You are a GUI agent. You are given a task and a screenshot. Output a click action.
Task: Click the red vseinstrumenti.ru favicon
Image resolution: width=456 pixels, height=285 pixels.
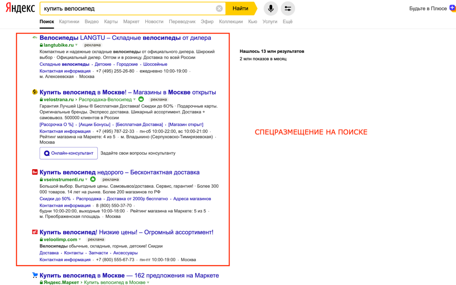(x=35, y=172)
